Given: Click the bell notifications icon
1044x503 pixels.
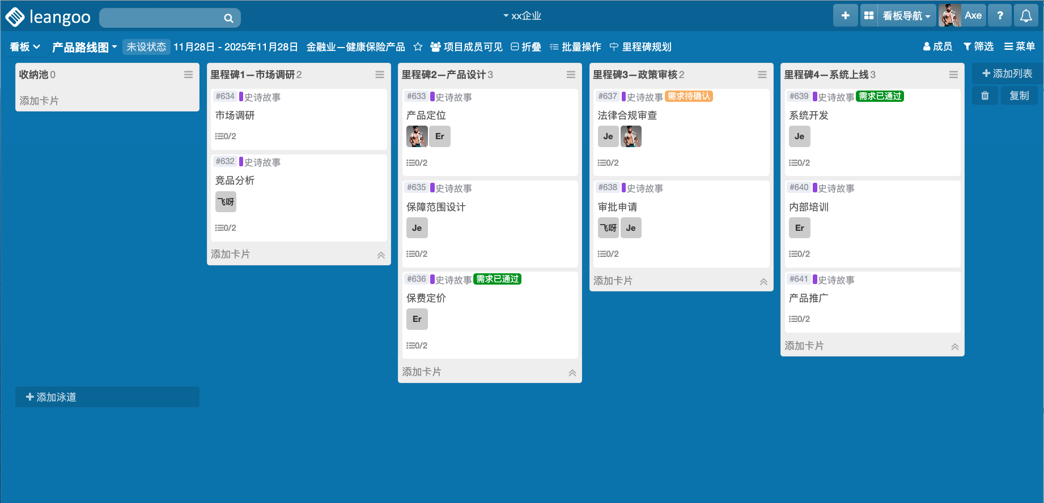Looking at the screenshot, I should (x=1026, y=16).
